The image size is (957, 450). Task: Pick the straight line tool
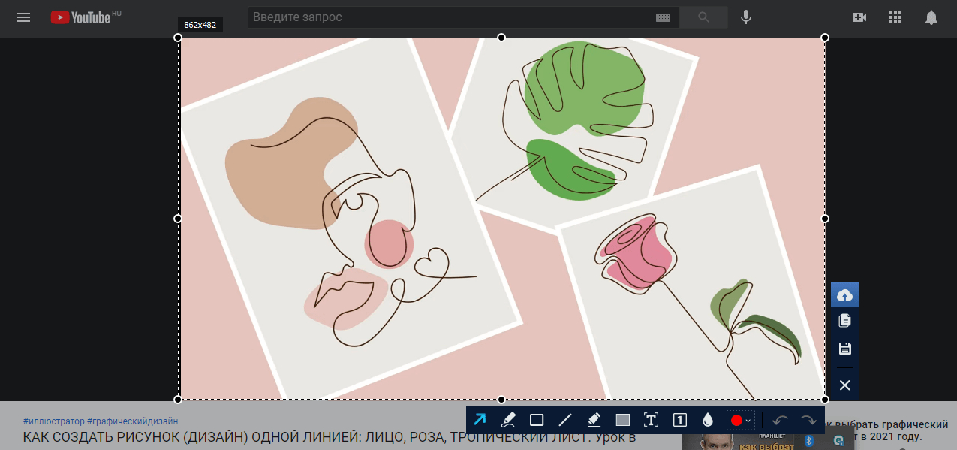[x=565, y=420]
